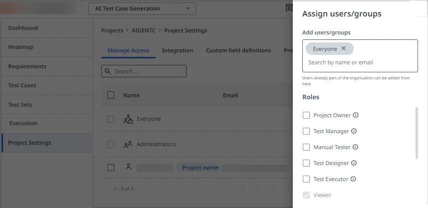
Task: Click the disabled Viewer role checkbox
Action: pyautogui.click(x=306, y=195)
